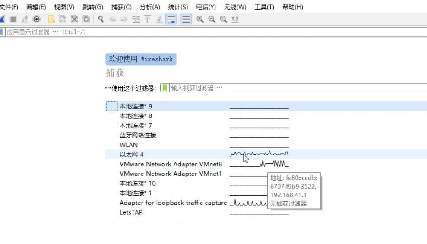Toggle auto-scroll during live capture icon
Image resolution: width=427 pixels, height=244 pixels.
[x=171, y=19]
